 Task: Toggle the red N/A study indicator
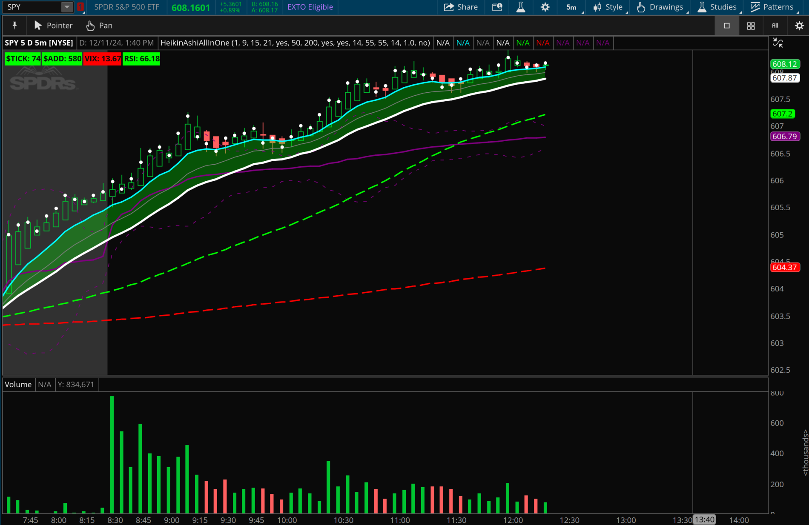[544, 43]
